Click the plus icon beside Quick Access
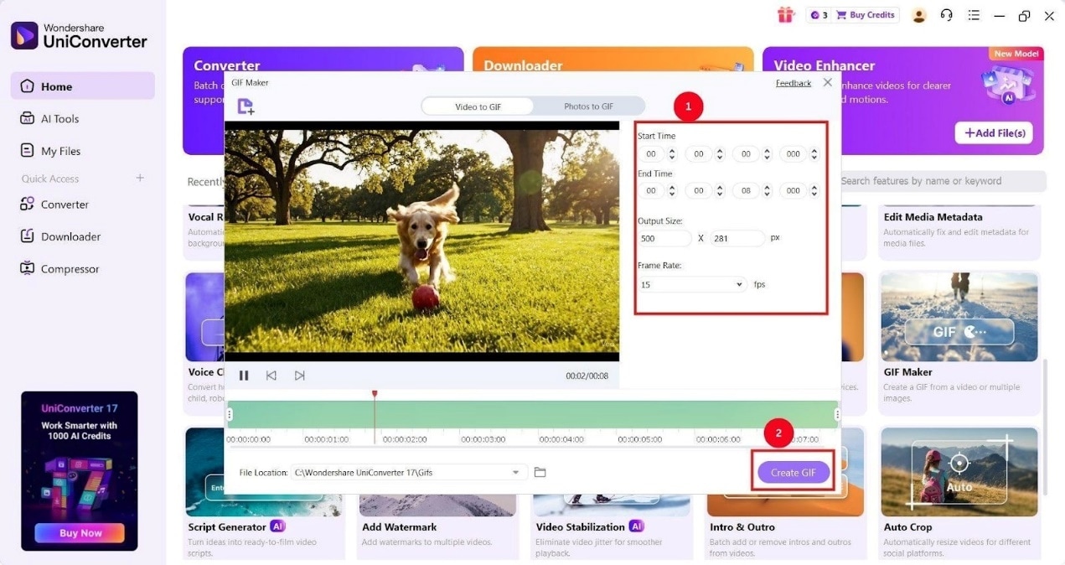 coord(140,178)
